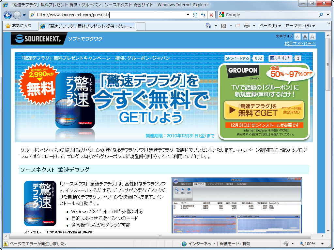Click the RSS feed icon on the toolbar

[223, 25]
